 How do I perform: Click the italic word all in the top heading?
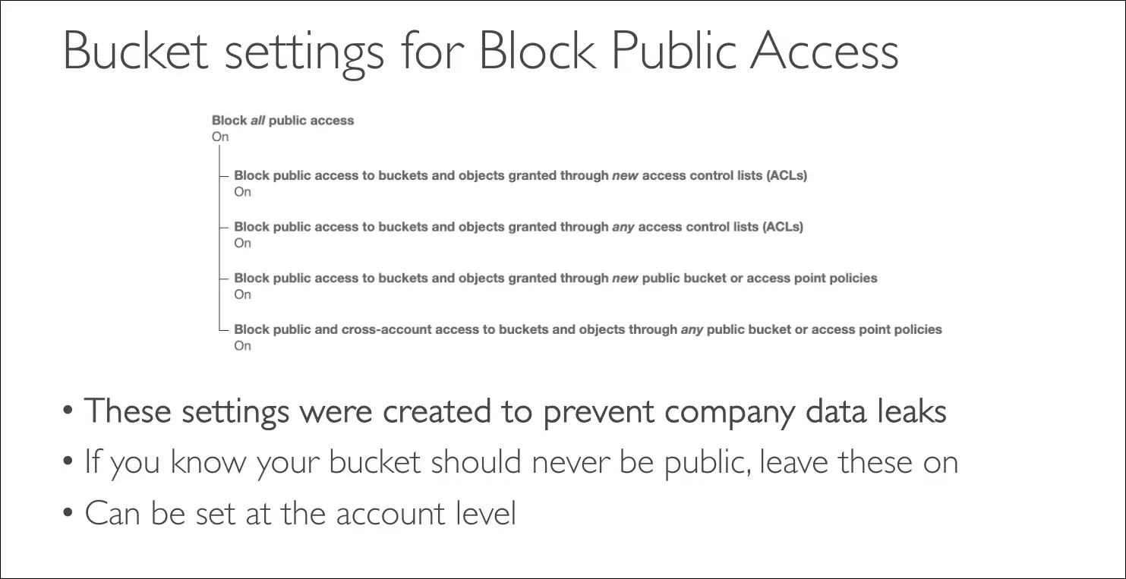pos(257,120)
